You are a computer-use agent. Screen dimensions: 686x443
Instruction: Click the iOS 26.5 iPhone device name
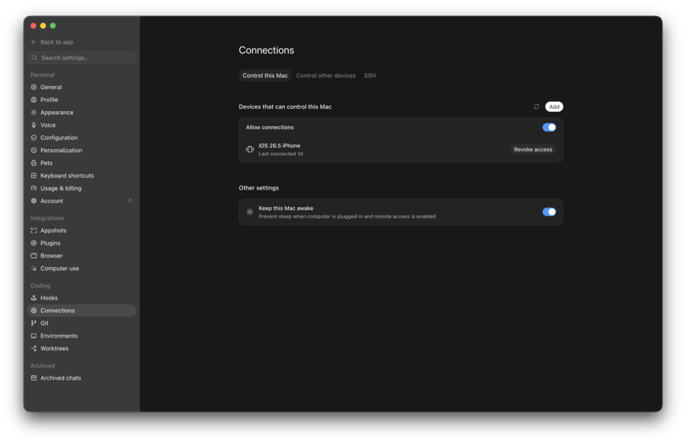[279, 146]
